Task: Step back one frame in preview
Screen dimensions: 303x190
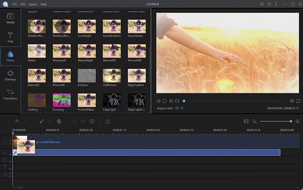Action: [158, 101]
